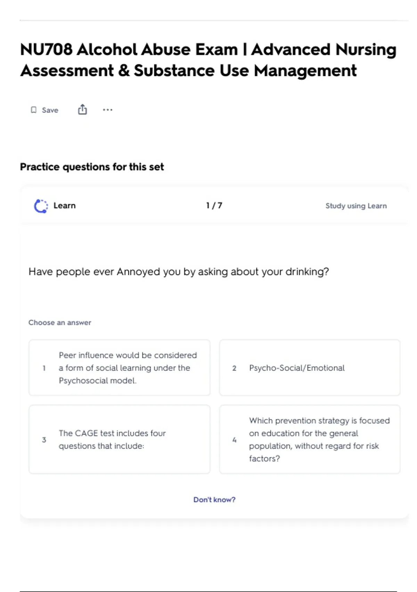The height and width of the screenshot is (592, 417).
Task: Open the share icon
Action: click(x=82, y=110)
